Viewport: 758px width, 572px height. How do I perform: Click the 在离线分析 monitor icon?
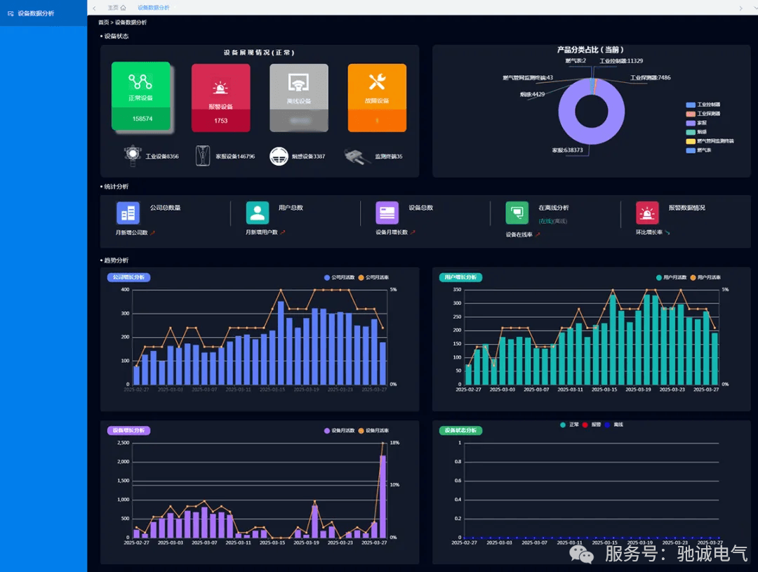pos(517,213)
